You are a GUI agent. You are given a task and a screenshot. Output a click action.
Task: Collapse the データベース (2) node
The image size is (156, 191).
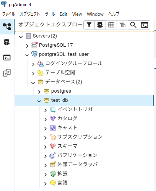point(33,83)
